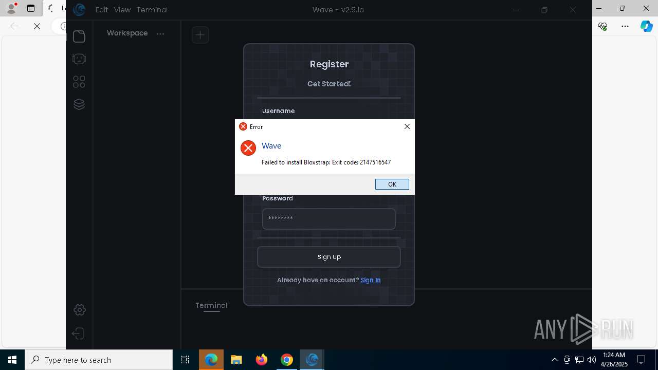Screen dimensions: 658x370
Task: Open the four-circles scripts hub icon
Action: (x=79, y=82)
